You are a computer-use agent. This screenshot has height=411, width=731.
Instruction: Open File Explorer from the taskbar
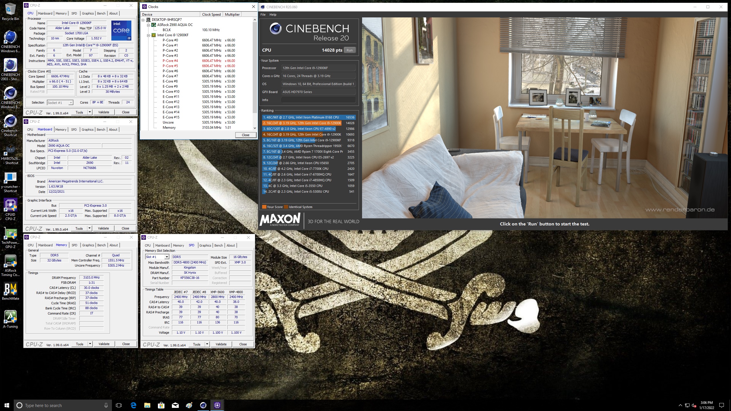tap(147, 405)
